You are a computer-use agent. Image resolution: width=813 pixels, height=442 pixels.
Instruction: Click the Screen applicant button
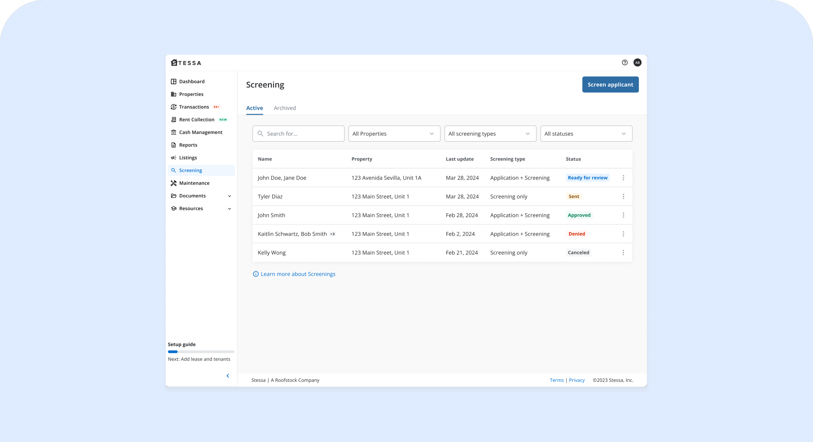point(610,85)
